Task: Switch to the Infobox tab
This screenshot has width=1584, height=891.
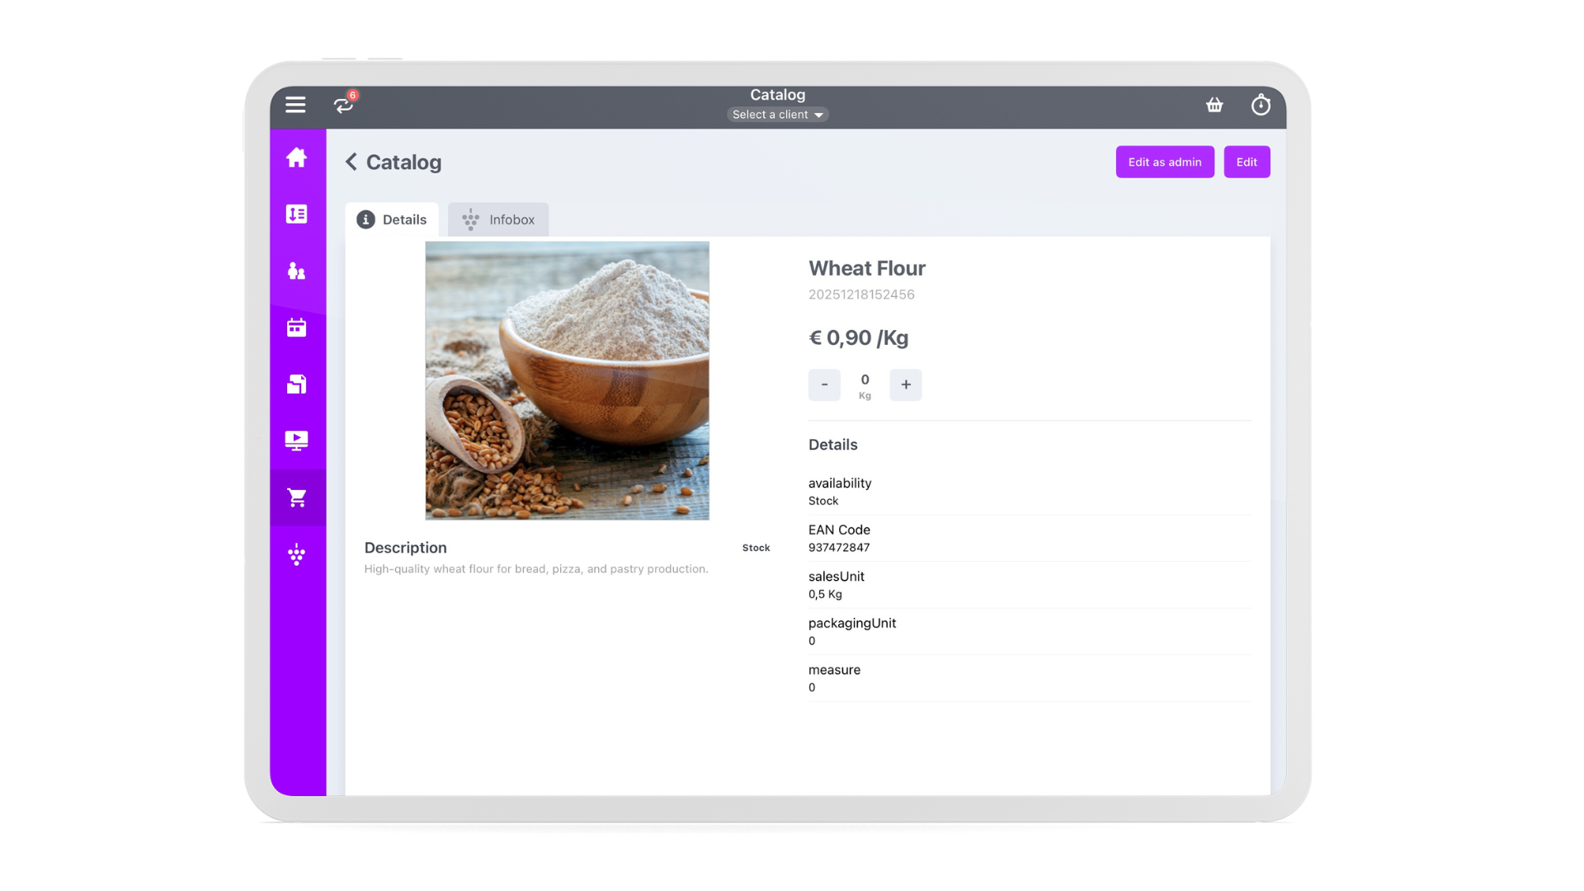Action: [497, 219]
